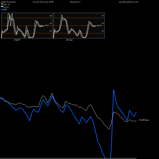Click the 'MunafaSutra.com' text
Image resolution: width=159 pixels, height=159 pixels.
(130, 2)
